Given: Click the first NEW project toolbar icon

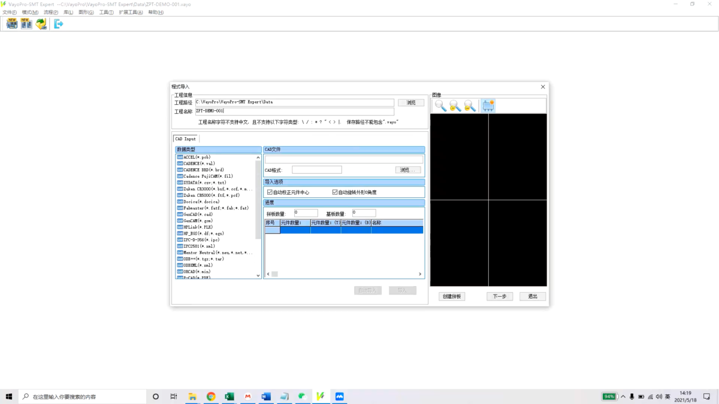Looking at the screenshot, I should click(x=12, y=24).
